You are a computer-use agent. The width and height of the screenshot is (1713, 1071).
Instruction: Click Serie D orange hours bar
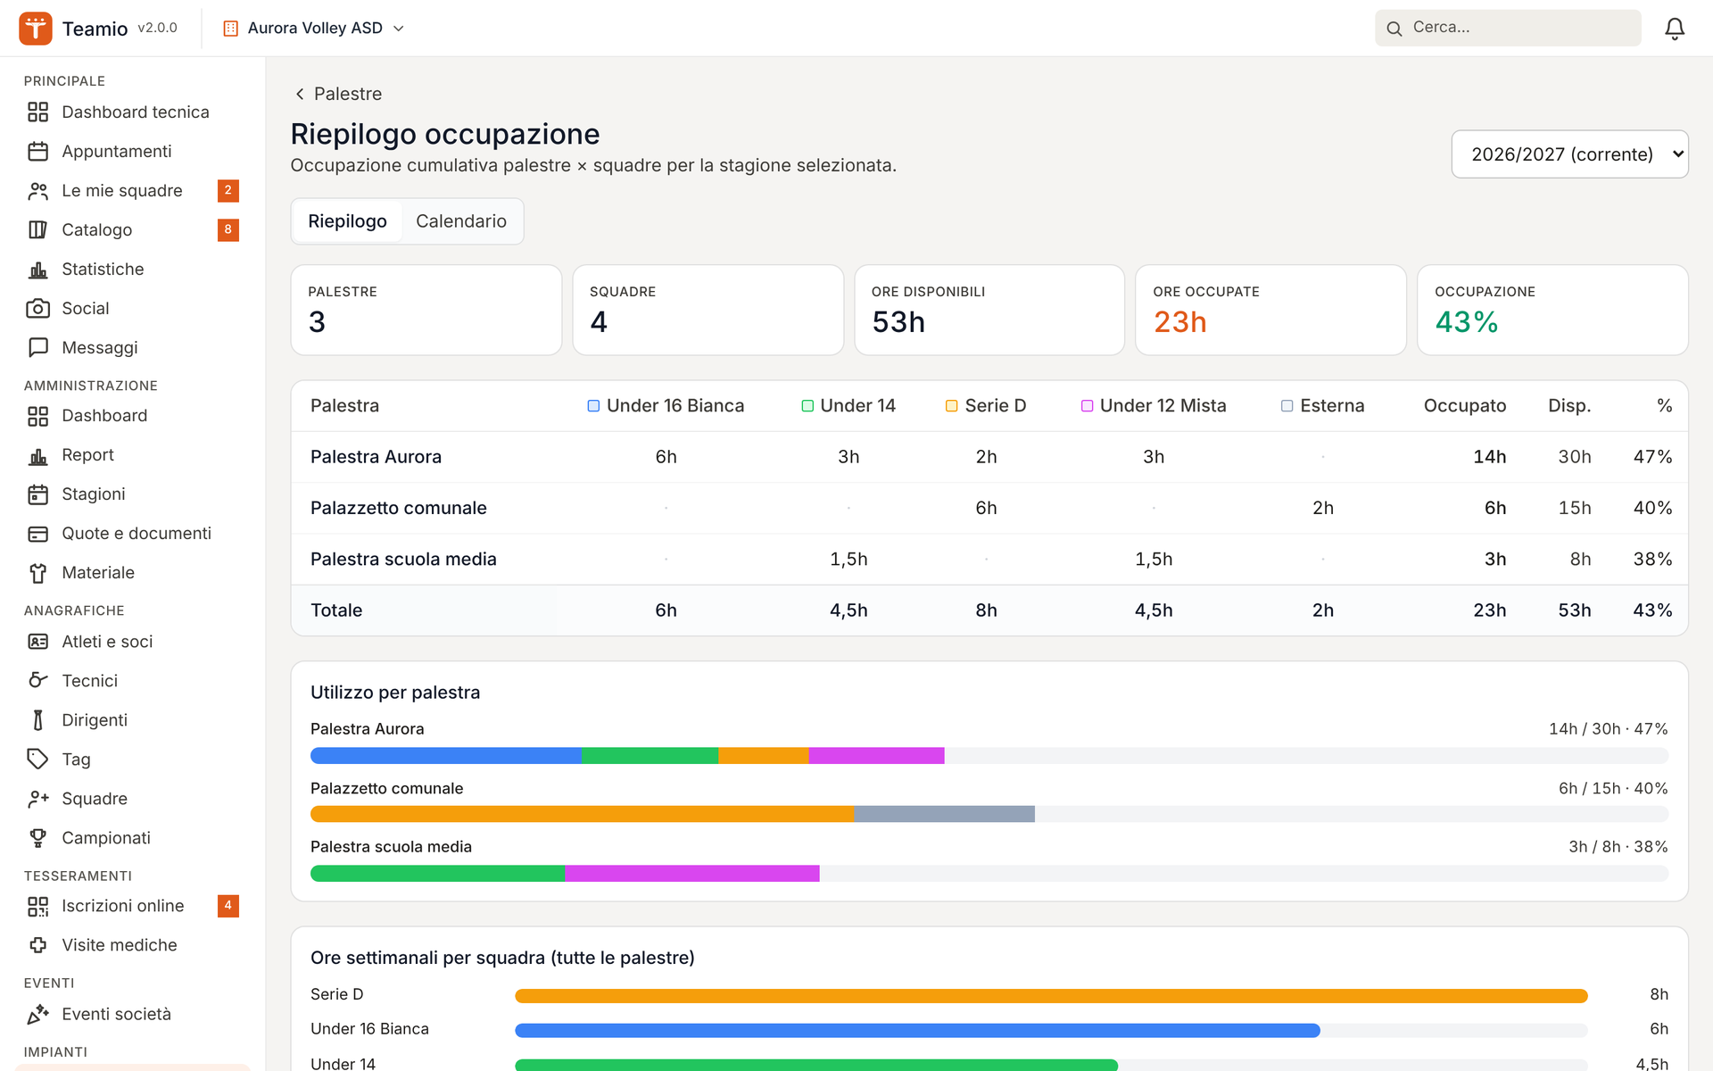1051,995
